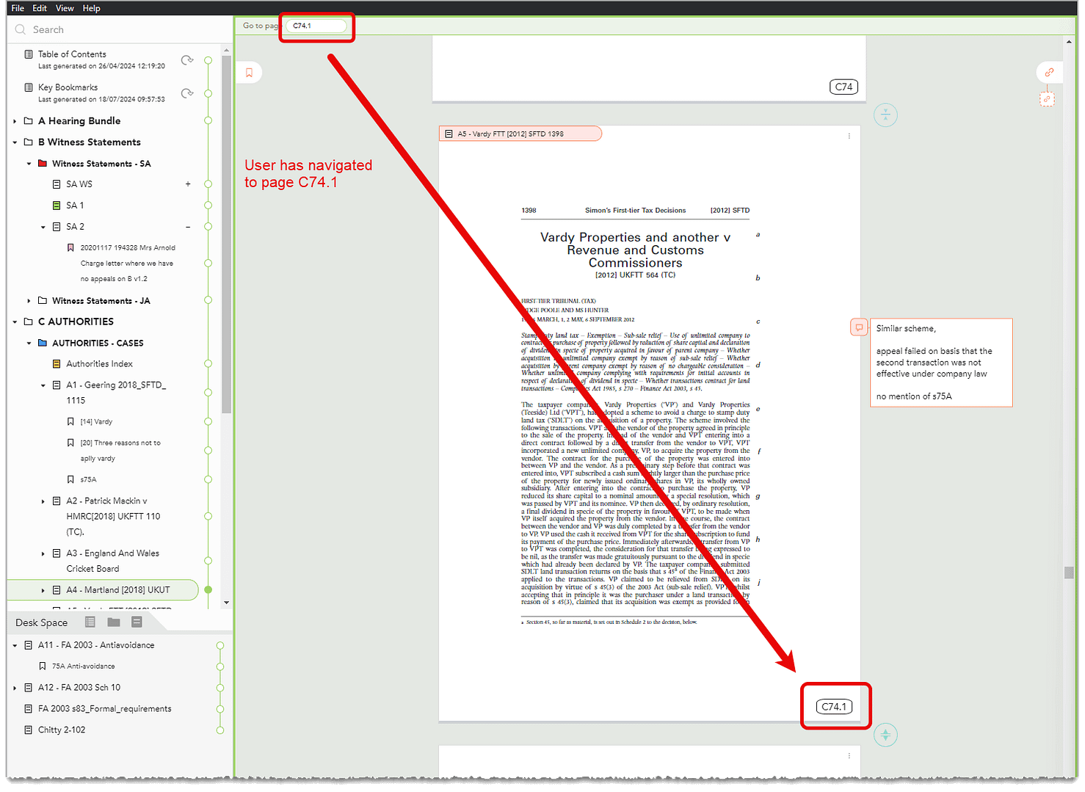Click the Search field in sidebar
Screen dimensions: 1085x792
[117, 29]
